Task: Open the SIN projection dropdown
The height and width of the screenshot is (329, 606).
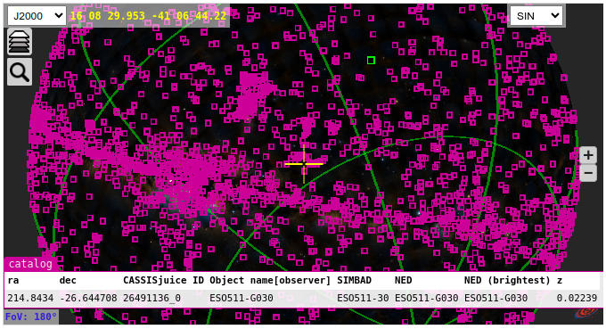Action: pyautogui.click(x=536, y=16)
